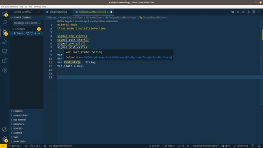
Task: Click StateMachine breadcrumb folder
Action: tap(93, 17)
